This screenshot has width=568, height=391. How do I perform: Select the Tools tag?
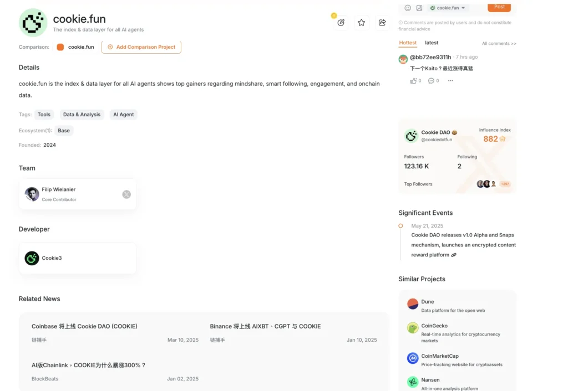click(x=44, y=115)
